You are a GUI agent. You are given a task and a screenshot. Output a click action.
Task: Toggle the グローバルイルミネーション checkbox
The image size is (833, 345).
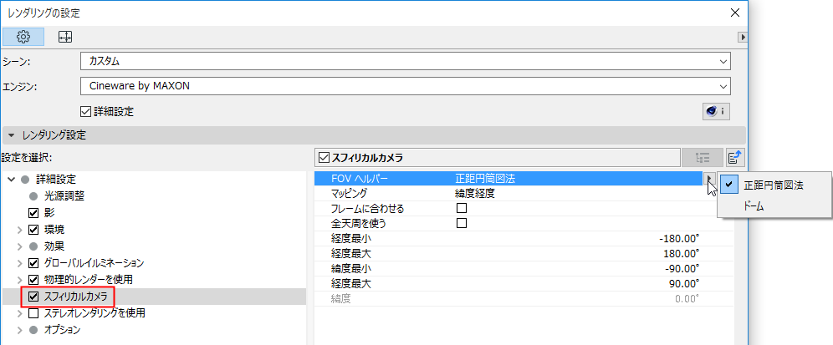(x=33, y=263)
